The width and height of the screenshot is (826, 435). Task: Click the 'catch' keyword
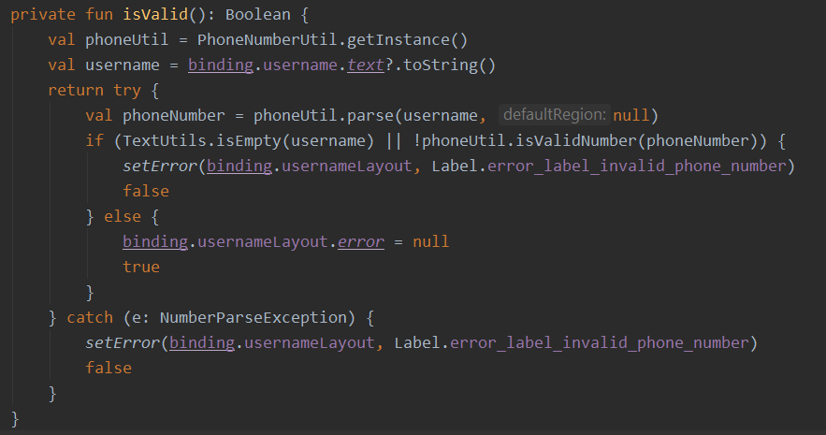pos(90,317)
